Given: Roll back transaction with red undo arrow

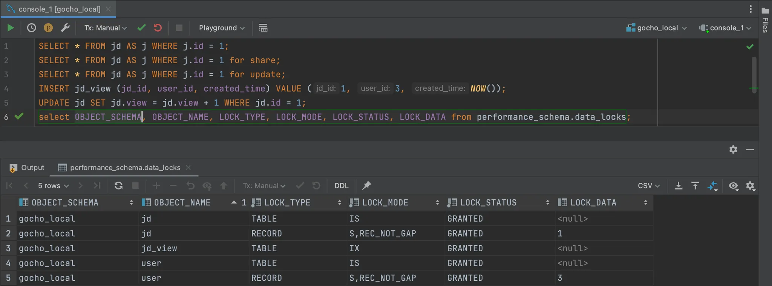Looking at the screenshot, I should (158, 28).
